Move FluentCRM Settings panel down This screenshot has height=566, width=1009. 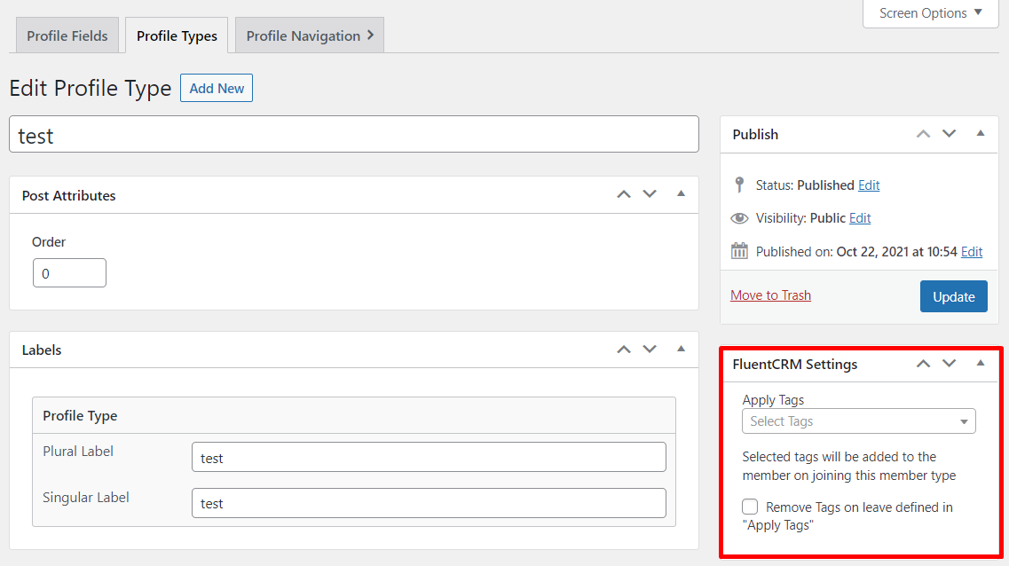tap(949, 364)
